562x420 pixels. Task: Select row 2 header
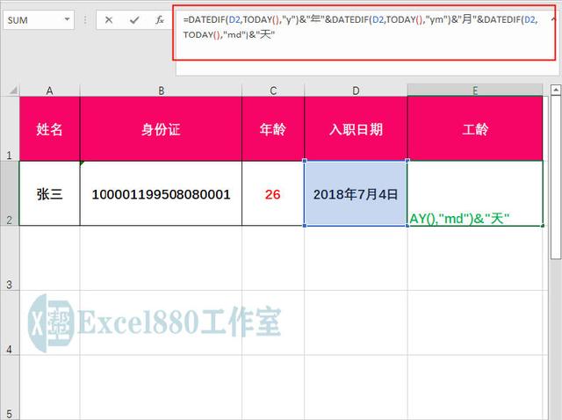(x=10, y=193)
